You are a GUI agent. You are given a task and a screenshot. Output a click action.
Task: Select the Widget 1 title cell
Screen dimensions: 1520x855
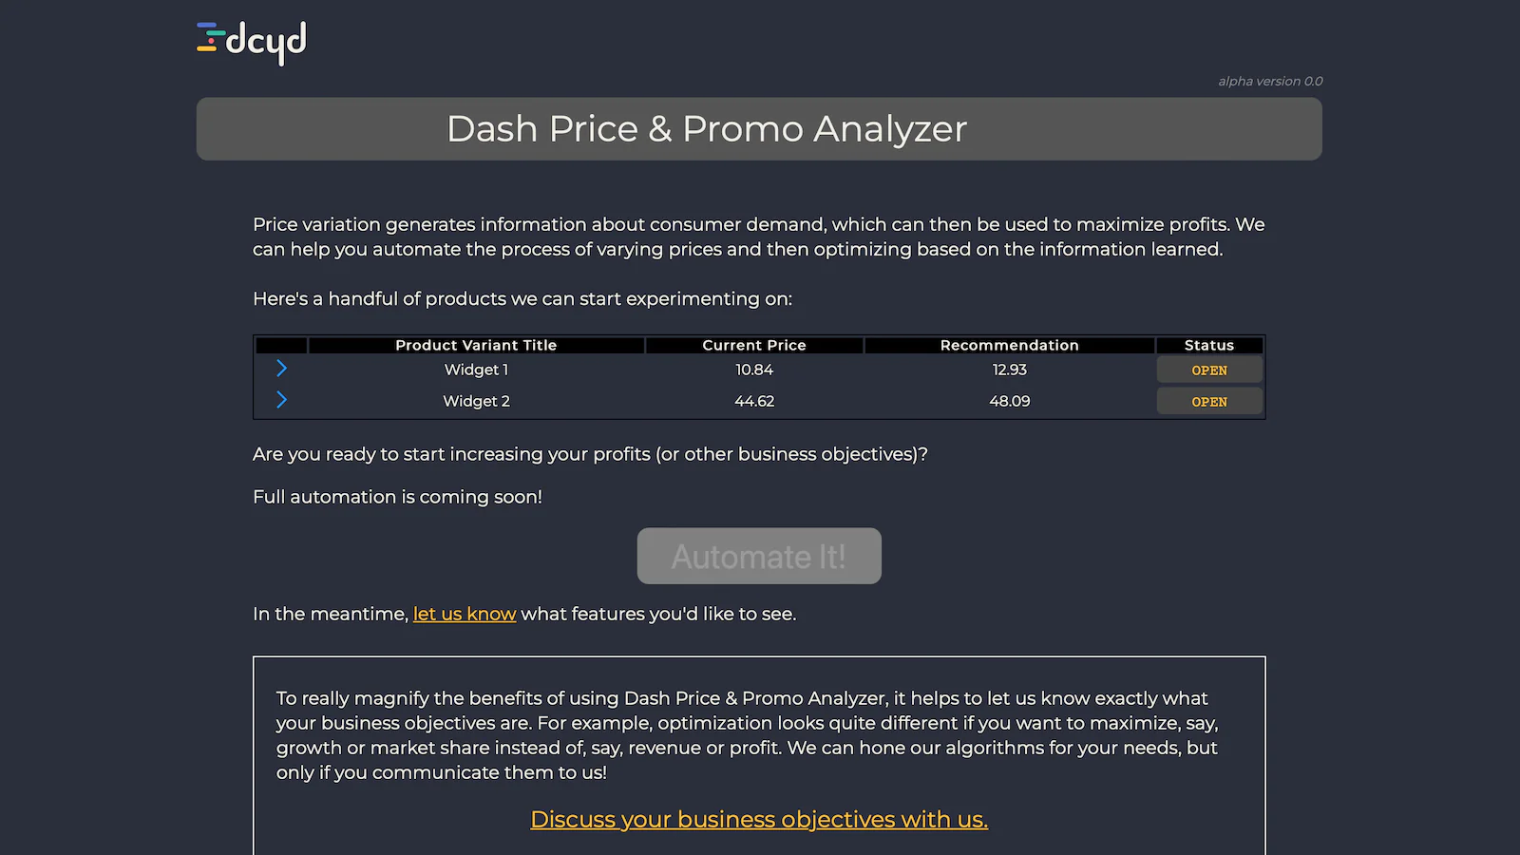[476, 370]
